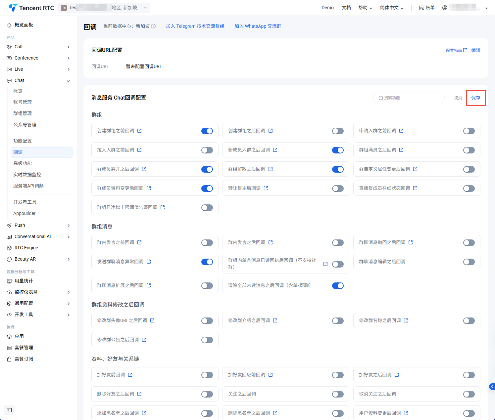Open doc link for 群聊消息扩展之后回调
The image size is (495, 420).
[x=149, y=285]
